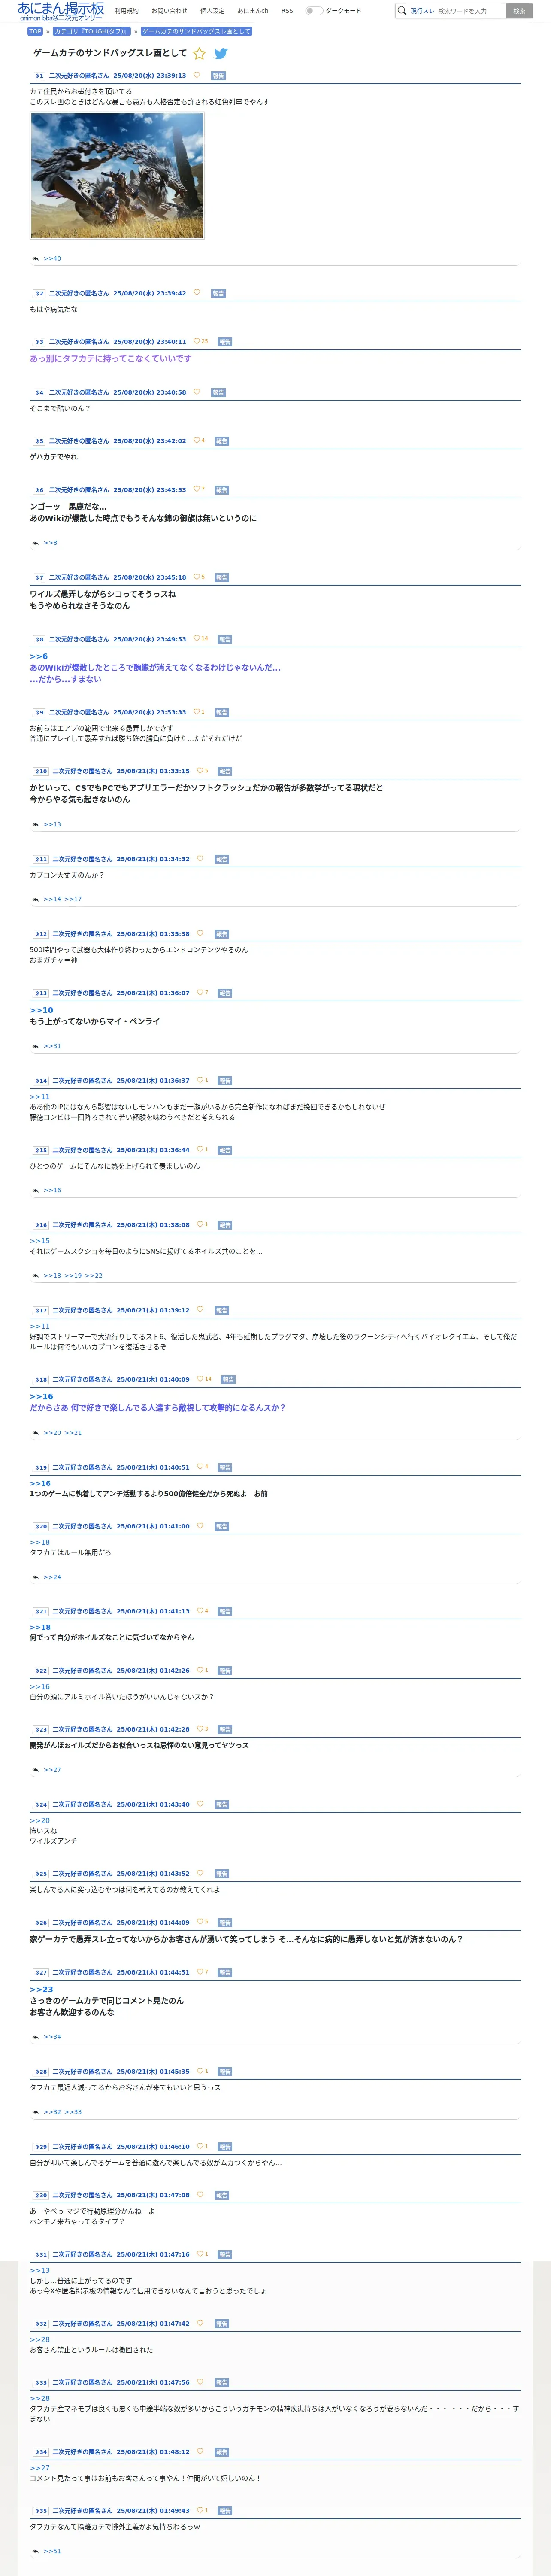Screen dimensions: 551x2576
Task: Like post 1 with its heart icon
Action: click(196, 75)
